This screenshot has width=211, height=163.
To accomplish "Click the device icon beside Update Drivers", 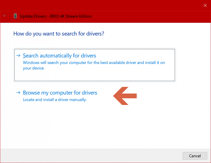I will pyautogui.click(x=15, y=16).
